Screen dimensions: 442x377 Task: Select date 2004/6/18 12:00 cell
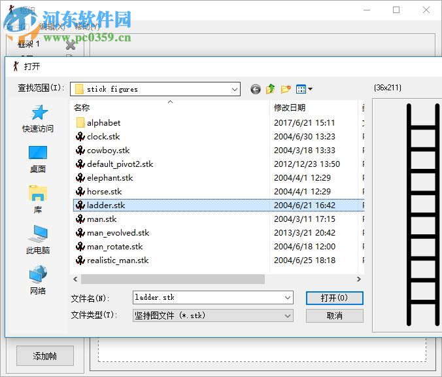coord(305,247)
